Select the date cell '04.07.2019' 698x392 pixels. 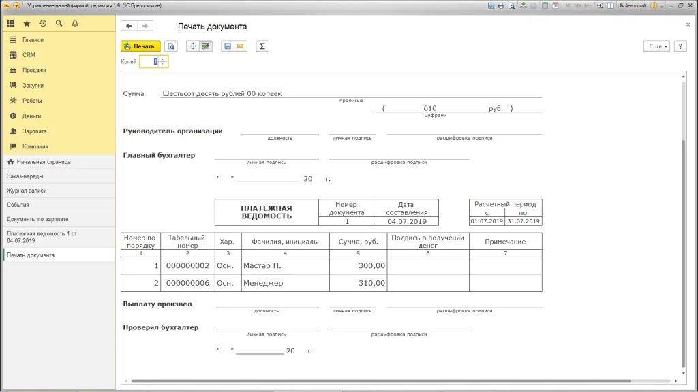407,221
